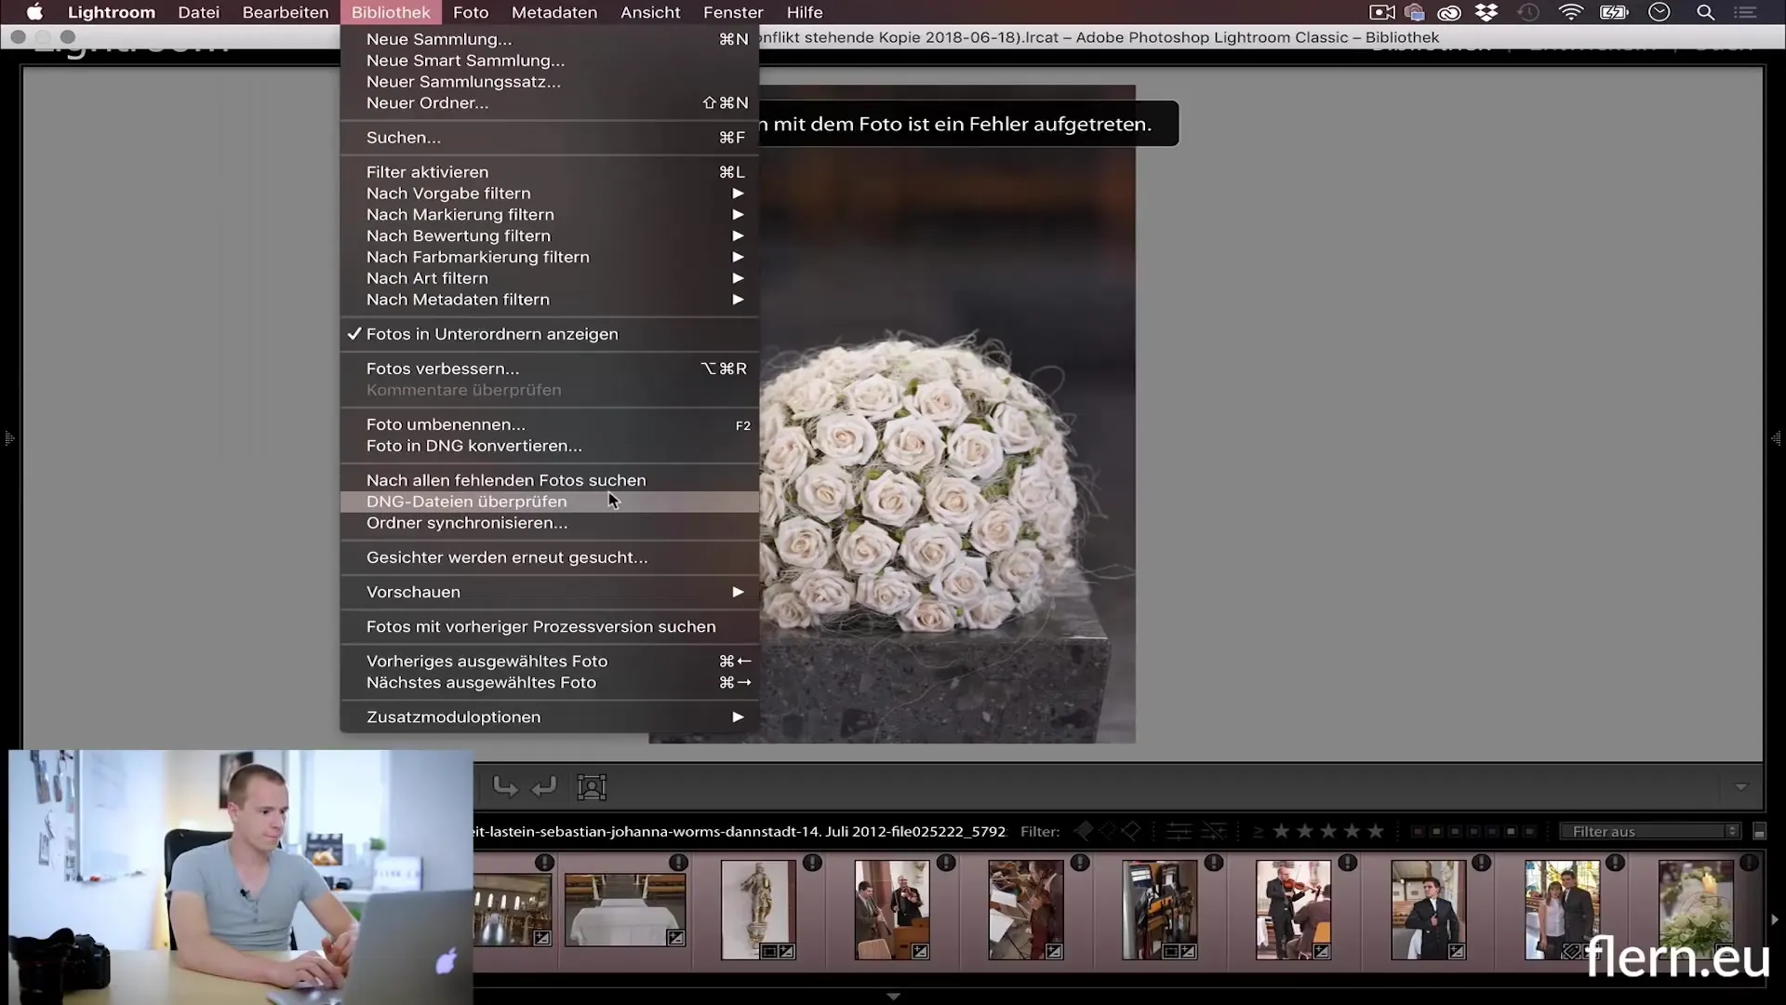The width and height of the screenshot is (1786, 1005).
Task: Set filter to one star rating
Action: (x=1282, y=831)
